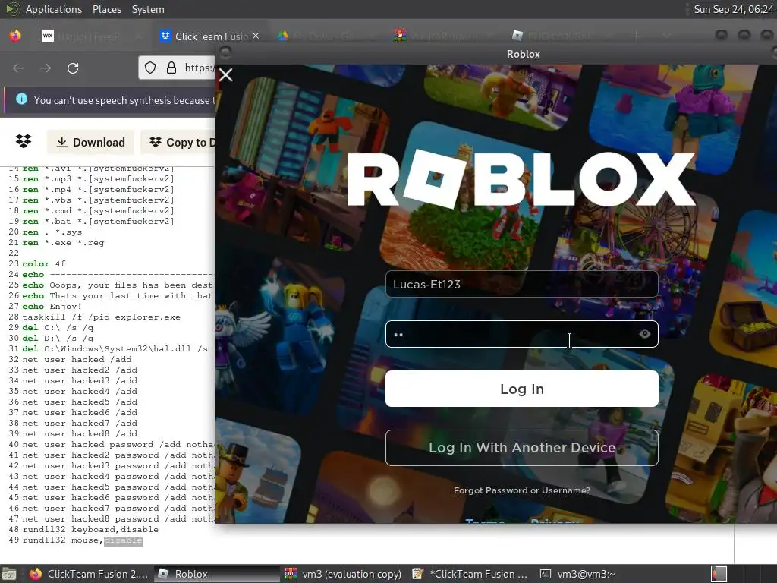
Task: Click line 29 'del C:\ /s /q'
Action: click(x=58, y=327)
